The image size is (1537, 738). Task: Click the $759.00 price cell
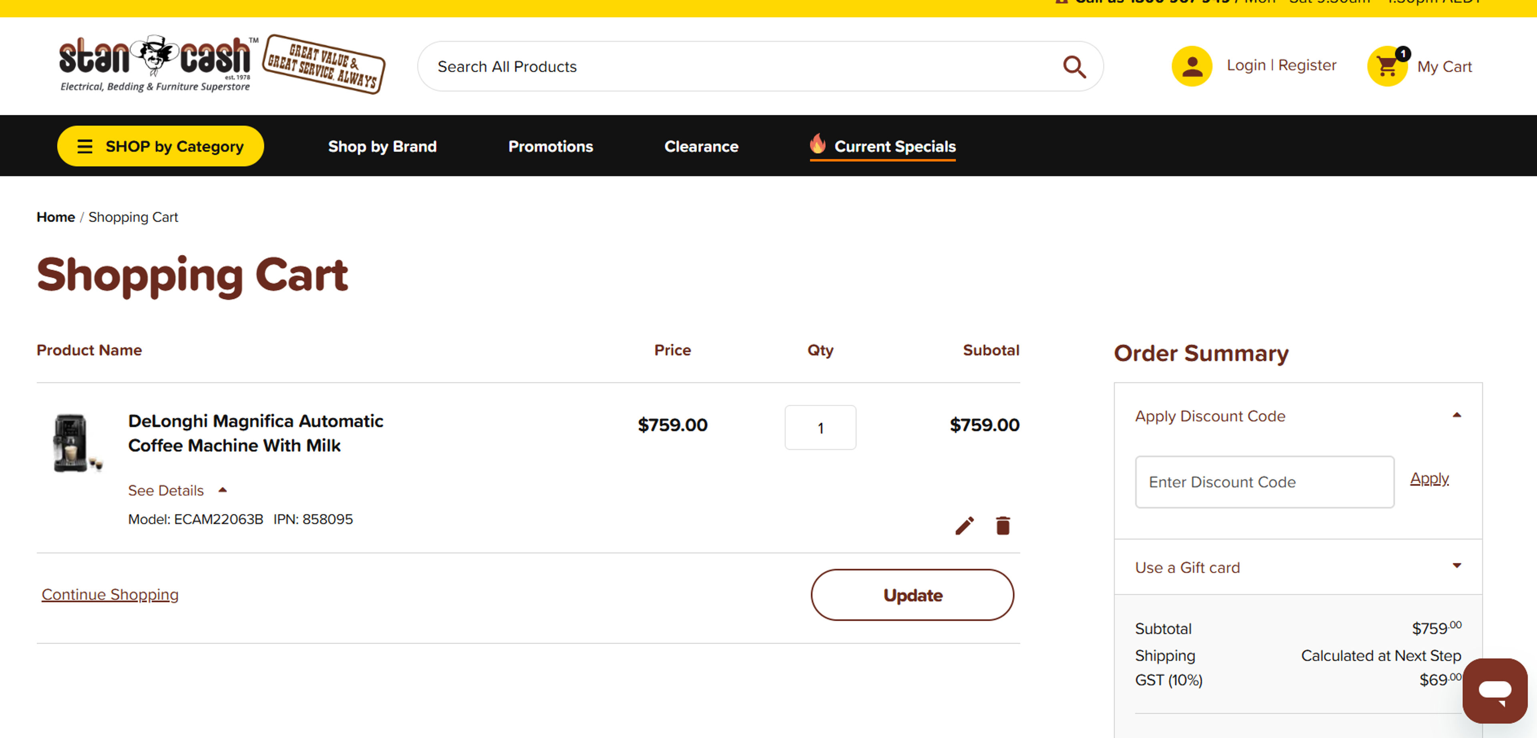(x=672, y=425)
